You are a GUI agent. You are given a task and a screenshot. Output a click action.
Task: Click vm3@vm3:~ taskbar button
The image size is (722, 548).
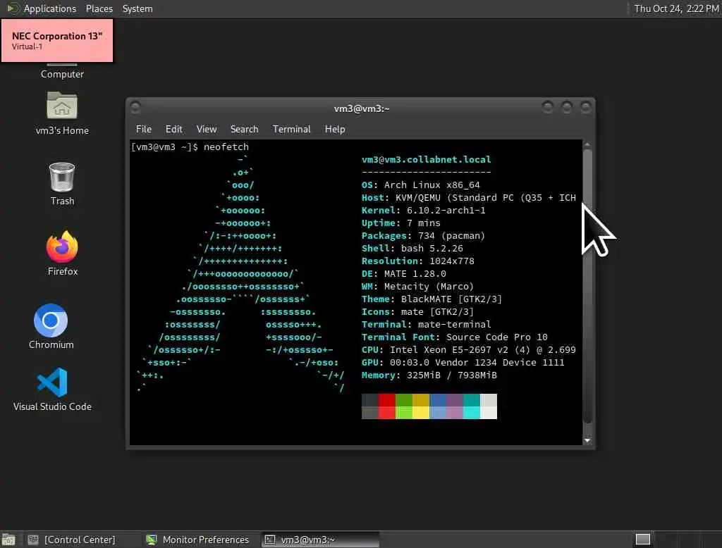(x=321, y=540)
